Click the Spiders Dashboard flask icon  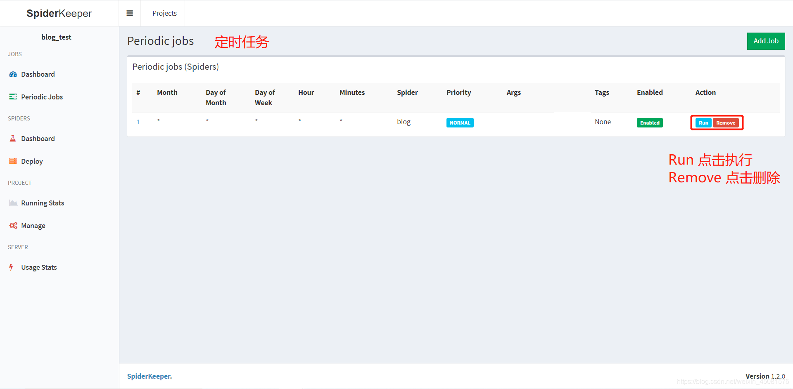pyautogui.click(x=13, y=139)
